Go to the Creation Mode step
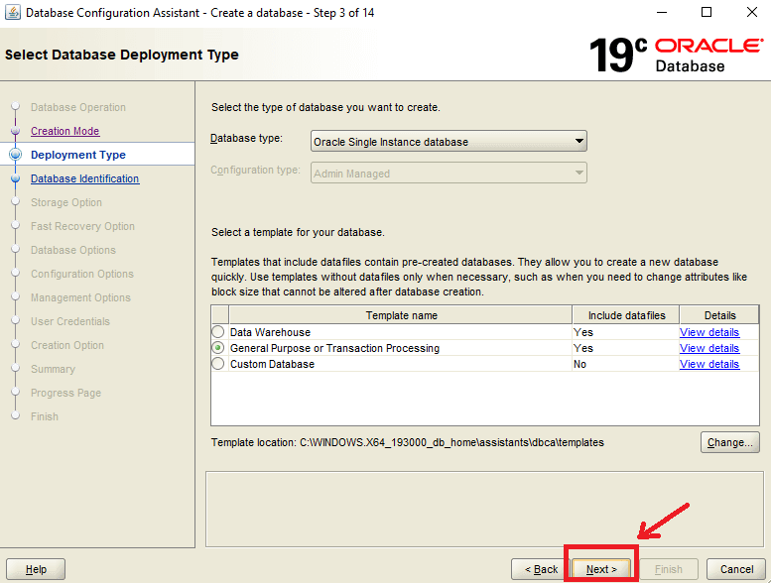771x583 pixels. pos(64,131)
